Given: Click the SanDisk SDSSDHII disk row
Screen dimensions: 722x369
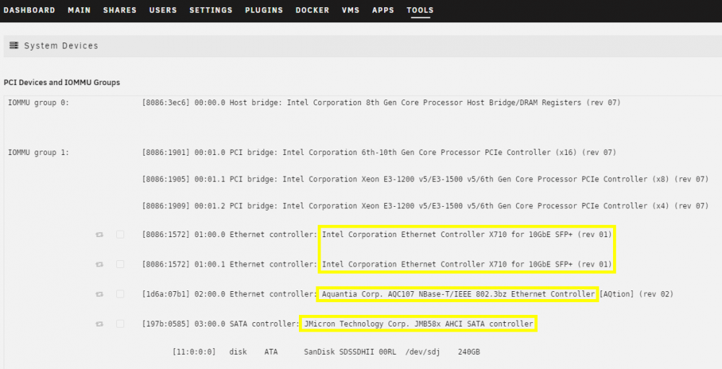Looking at the screenshot, I should click(x=326, y=352).
